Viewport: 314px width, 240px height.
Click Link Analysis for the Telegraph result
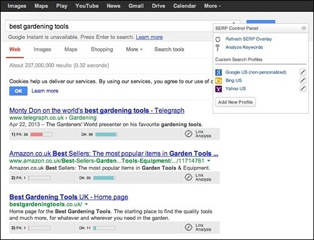[203, 134]
